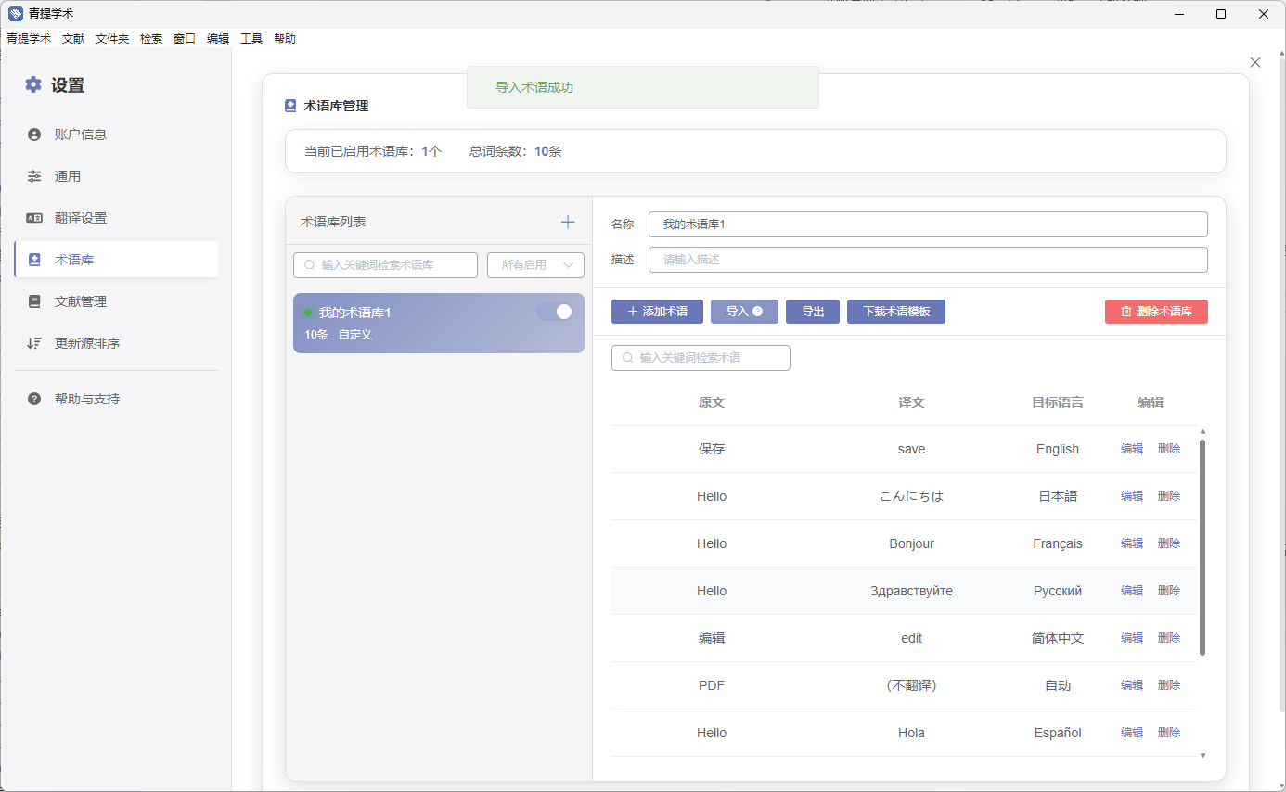Click 删除 link for save row
1286x792 pixels.
point(1169,449)
